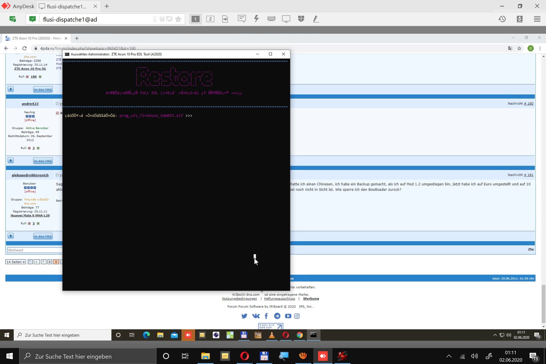Viewport: 546px width, 364px height.
Task: Open AnyDesk main hamburger menu
Action: 537,19
